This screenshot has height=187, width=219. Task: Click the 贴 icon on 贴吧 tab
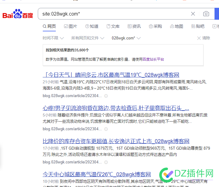coord(193,26)
